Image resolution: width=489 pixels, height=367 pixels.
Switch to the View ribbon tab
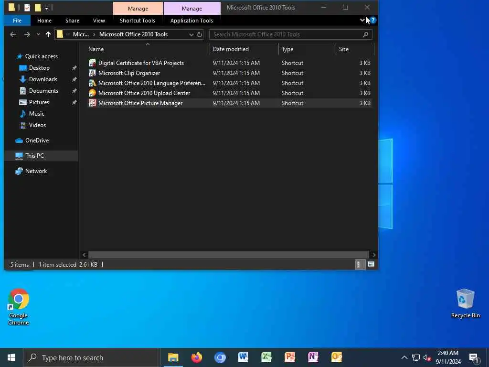pyautogui.click(x=99, y=21)
